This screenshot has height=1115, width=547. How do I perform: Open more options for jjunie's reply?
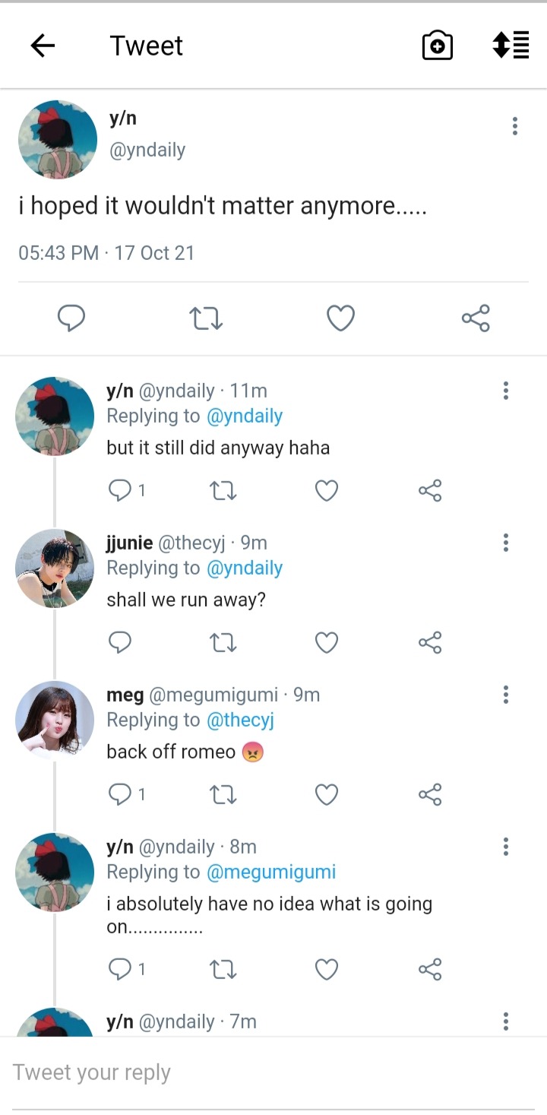(505, 543)
